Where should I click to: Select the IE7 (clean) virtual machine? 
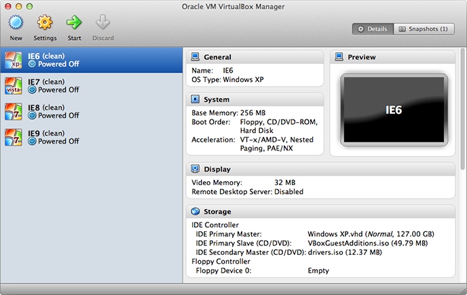coord(92,85)
